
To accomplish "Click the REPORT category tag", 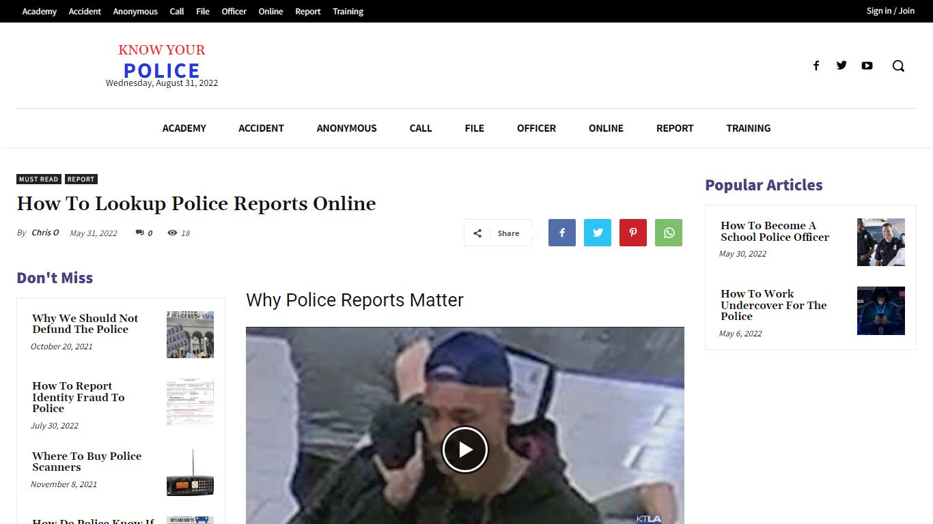I will (81, 179).
